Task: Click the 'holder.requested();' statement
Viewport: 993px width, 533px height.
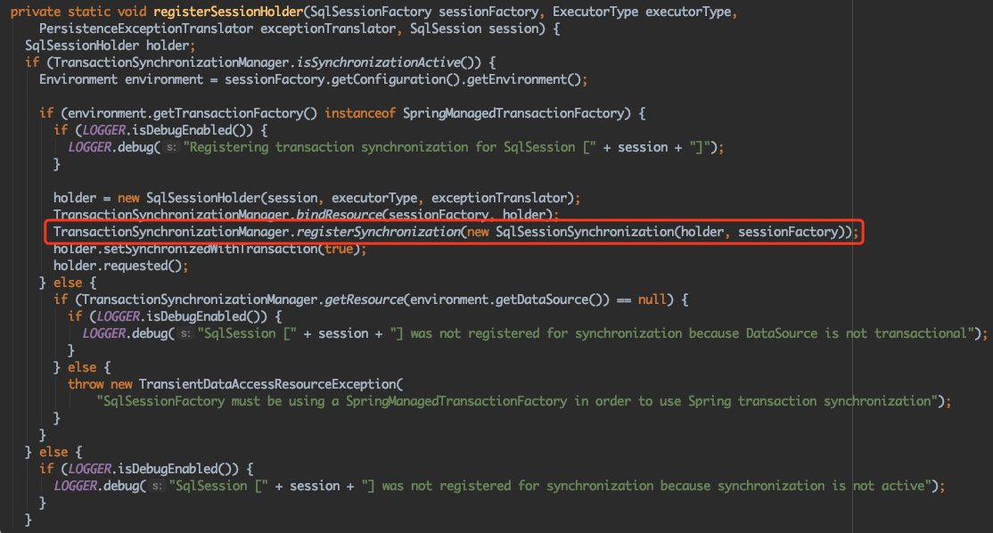Action: 120,266
